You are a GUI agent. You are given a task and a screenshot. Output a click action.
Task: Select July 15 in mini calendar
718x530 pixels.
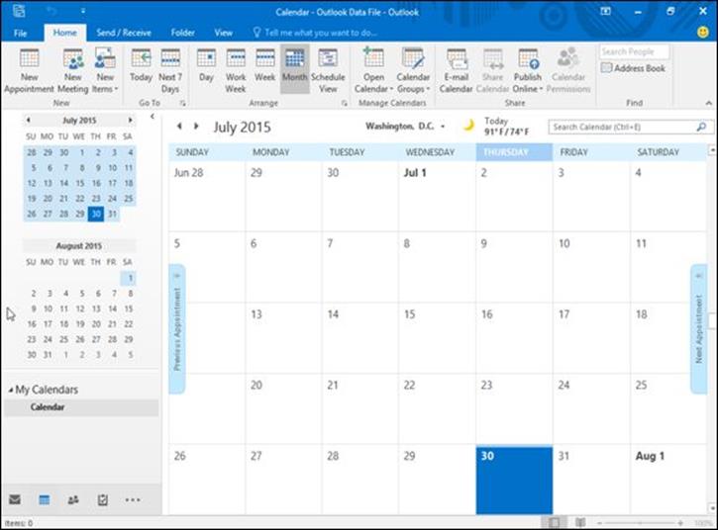pyautogui.click(x=79, y=183)
